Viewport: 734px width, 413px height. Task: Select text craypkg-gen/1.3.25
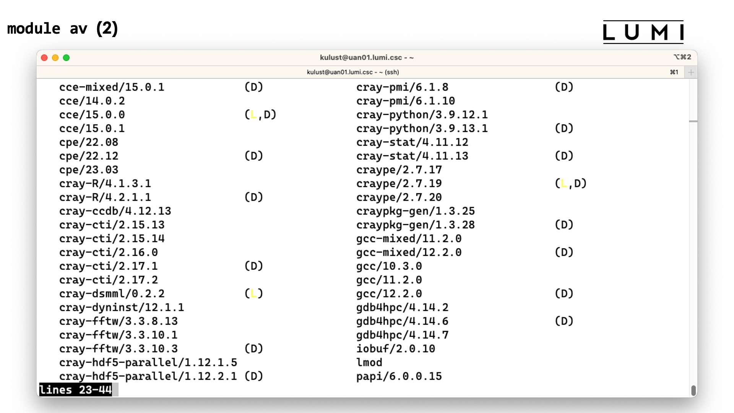click(416, 211)
